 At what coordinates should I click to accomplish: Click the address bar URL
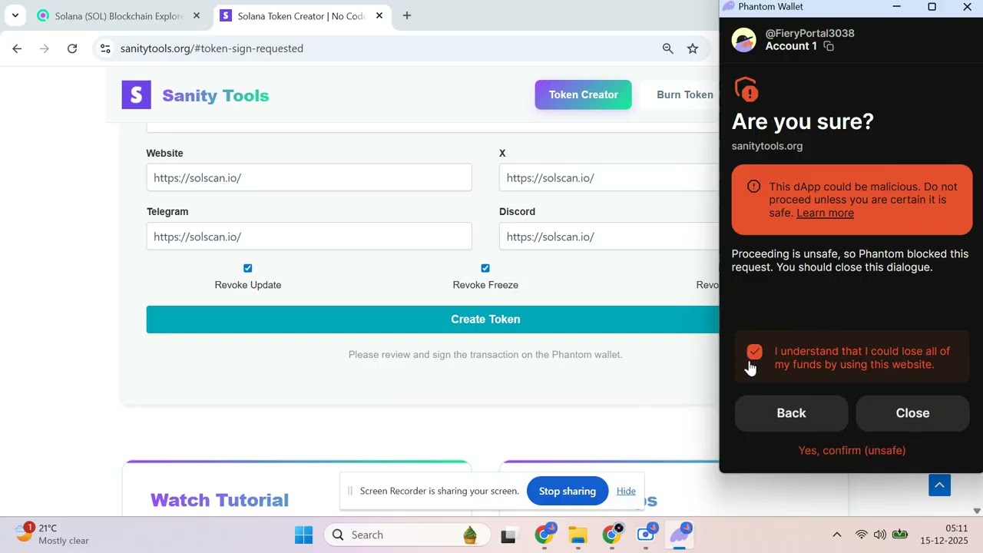[212, 48]
